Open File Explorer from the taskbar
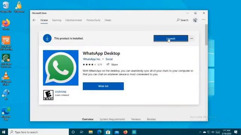241x135 pixels. click(x=91, y=132)
